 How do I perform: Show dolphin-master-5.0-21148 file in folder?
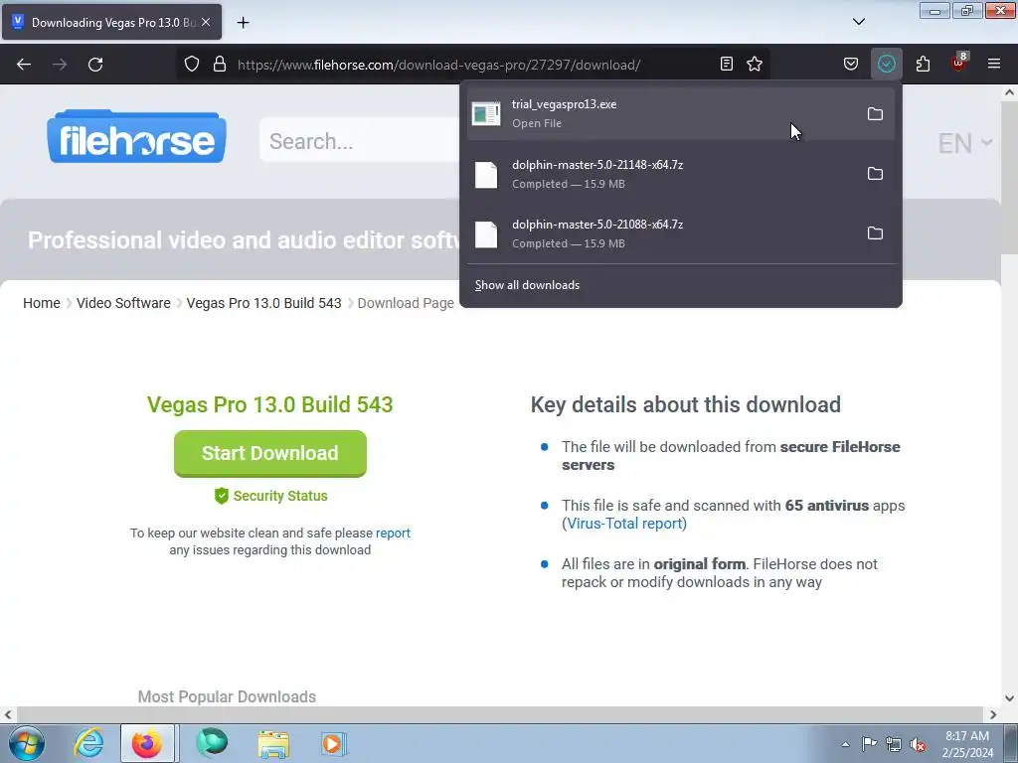pos(875,174)
